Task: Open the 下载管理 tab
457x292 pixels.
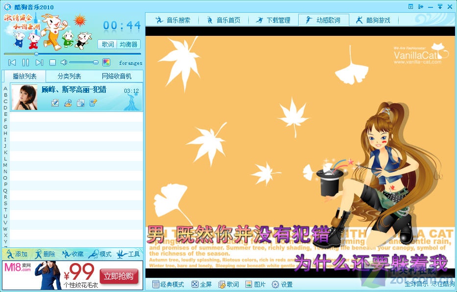Action: (273, 20)
